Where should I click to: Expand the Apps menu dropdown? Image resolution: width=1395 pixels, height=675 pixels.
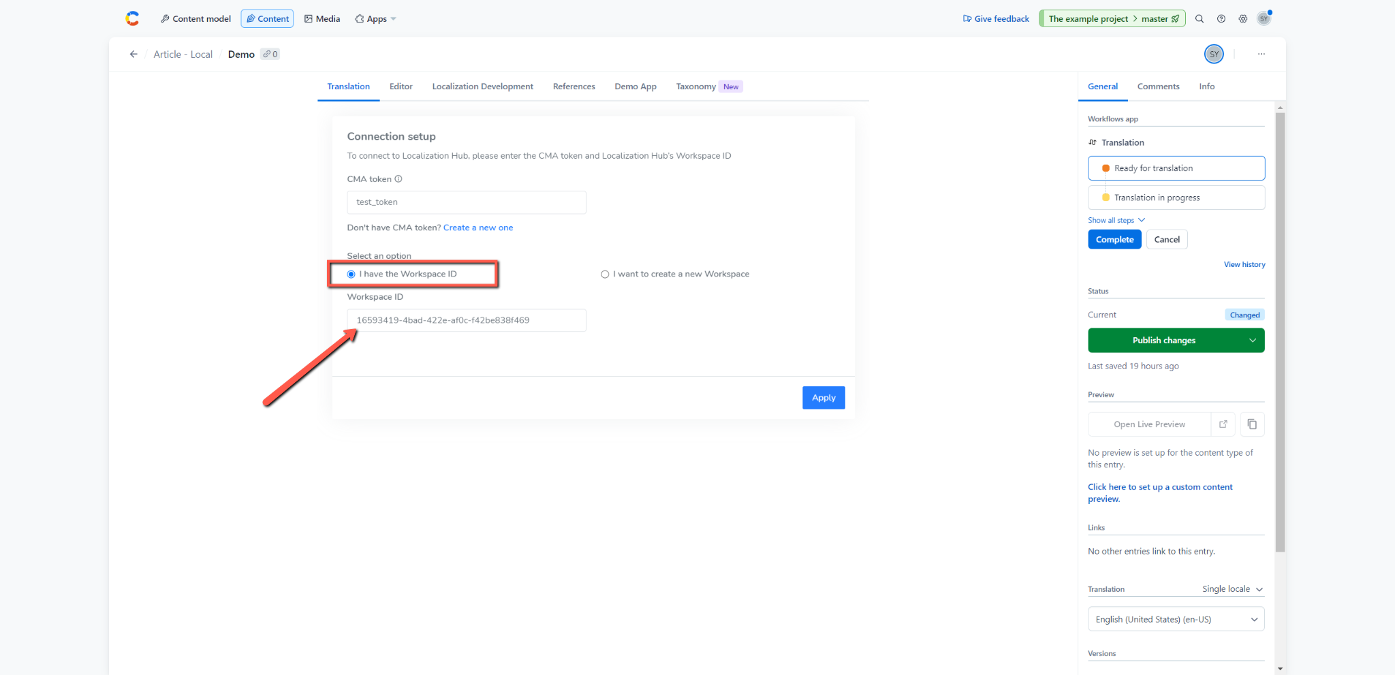(x=375, y=18)
